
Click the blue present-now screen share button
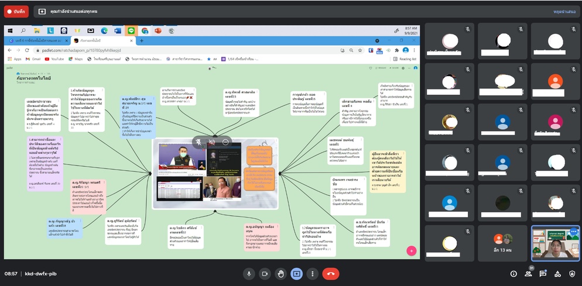click(x=297, y=274)
